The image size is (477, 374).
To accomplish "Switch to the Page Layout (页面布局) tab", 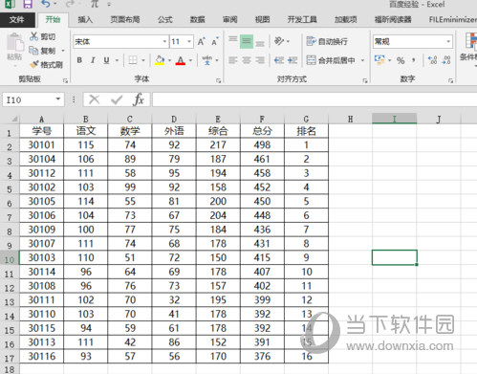I will (x=125, y=20).
